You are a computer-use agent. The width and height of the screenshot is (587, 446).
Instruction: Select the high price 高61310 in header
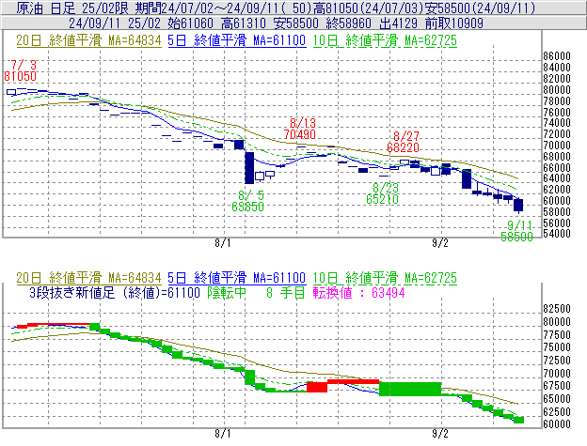(x=244, y=23)
